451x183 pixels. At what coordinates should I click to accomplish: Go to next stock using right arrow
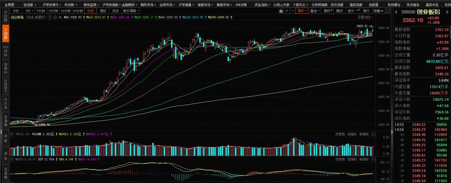(446, 12)
